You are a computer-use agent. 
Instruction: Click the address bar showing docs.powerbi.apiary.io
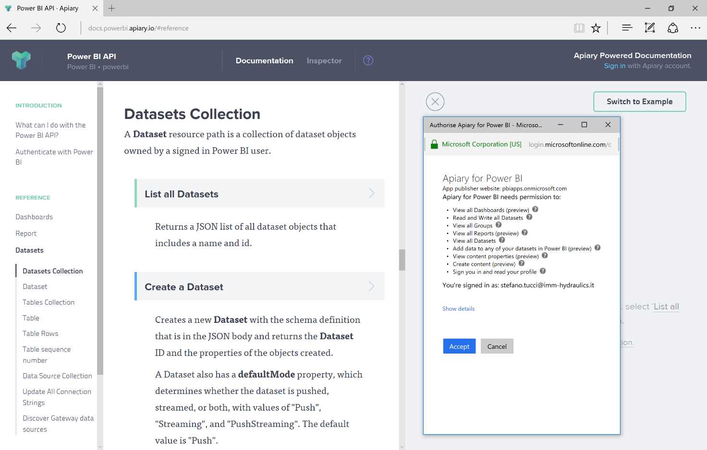pos(138,28)
